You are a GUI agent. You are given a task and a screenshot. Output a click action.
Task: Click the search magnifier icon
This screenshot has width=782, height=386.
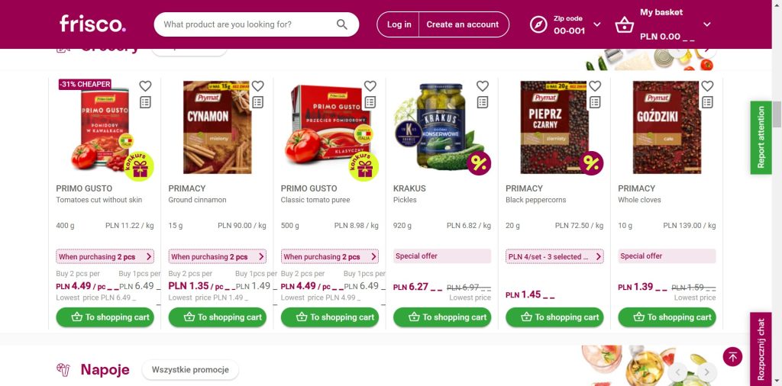point(342,24)
